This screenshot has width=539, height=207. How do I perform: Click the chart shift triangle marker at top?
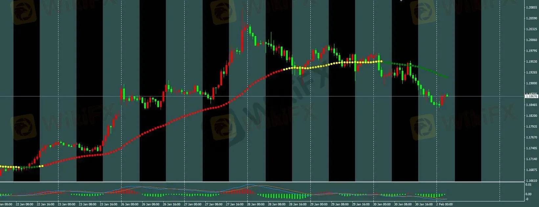coord(401,1)
